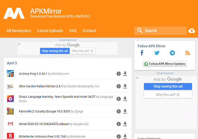Viewport: 198px width, 139px height.
Task: Click the Gmail app thumbnail
Action: tap(10, 124)
